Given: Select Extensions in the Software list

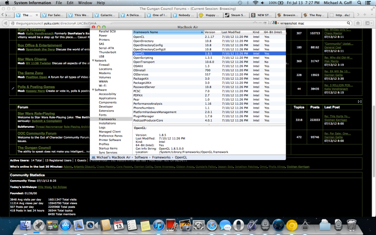Looking at the screenshot, I should point(106,111).
